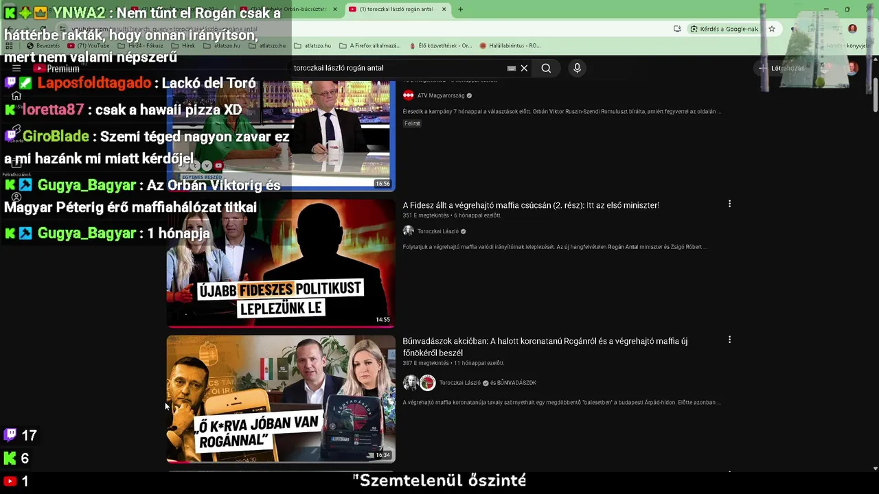The image size is (879, 494).
Task: Click the Toroczkai László avatar under the Fidesz video
Action: tap(409, 231)
